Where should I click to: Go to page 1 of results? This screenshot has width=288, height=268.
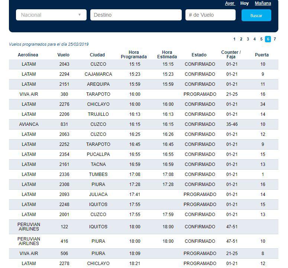[234, 39]
